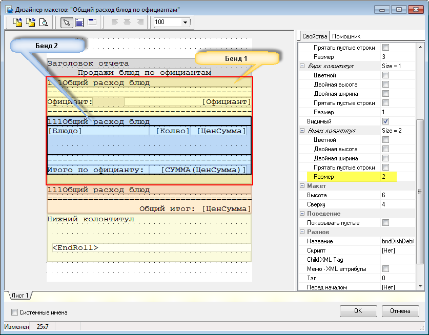Switch to the Помощник tab
The width and height of the screenshot is (429, 335).
pos(346,36)
